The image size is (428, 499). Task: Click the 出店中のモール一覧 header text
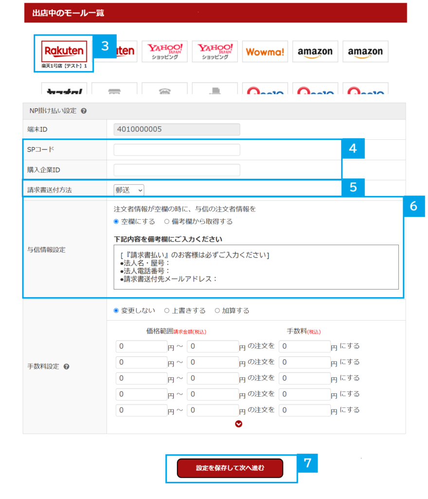pos(68,13)
